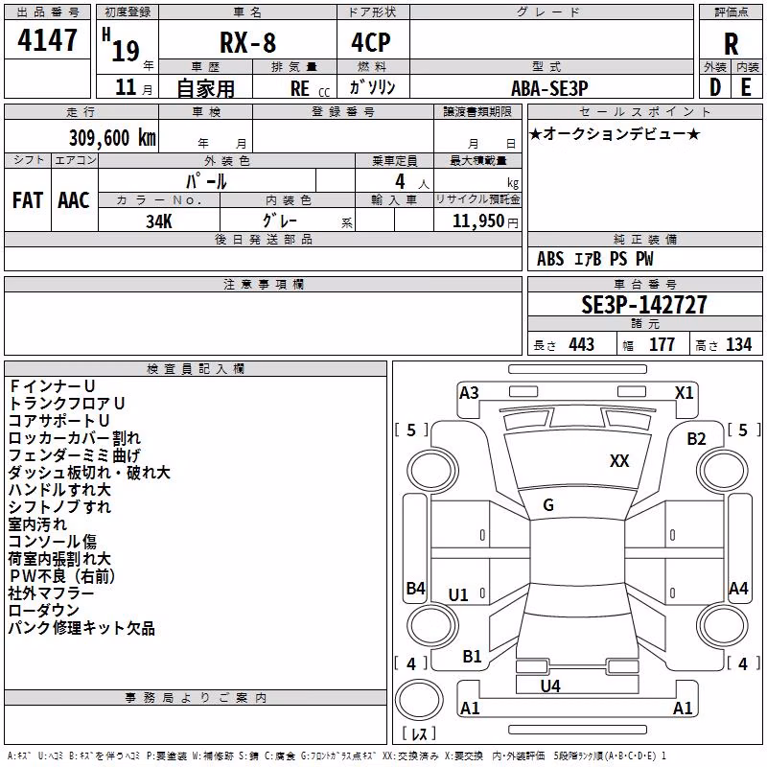Click damage mark A4 on diagram

[x=738, y=588]
